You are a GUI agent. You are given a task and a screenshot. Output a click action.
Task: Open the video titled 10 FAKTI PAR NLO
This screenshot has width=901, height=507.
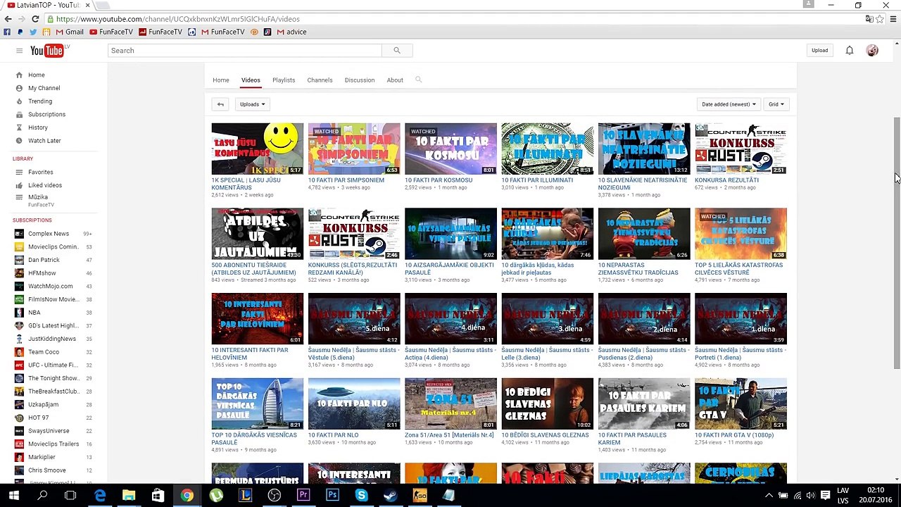334,435
